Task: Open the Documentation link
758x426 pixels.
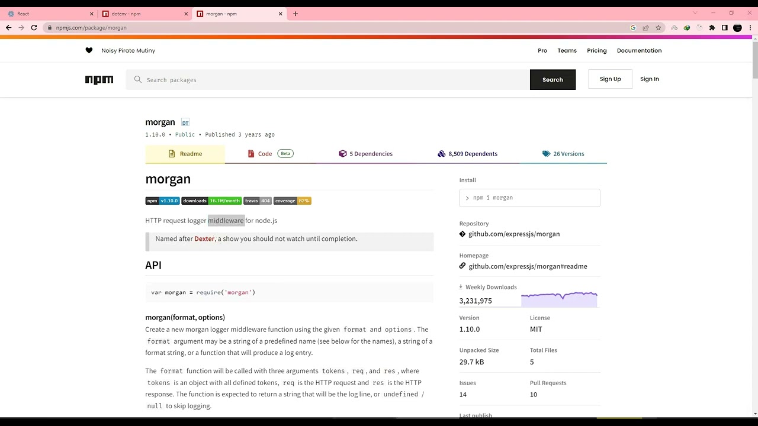Action: (639, 51)
